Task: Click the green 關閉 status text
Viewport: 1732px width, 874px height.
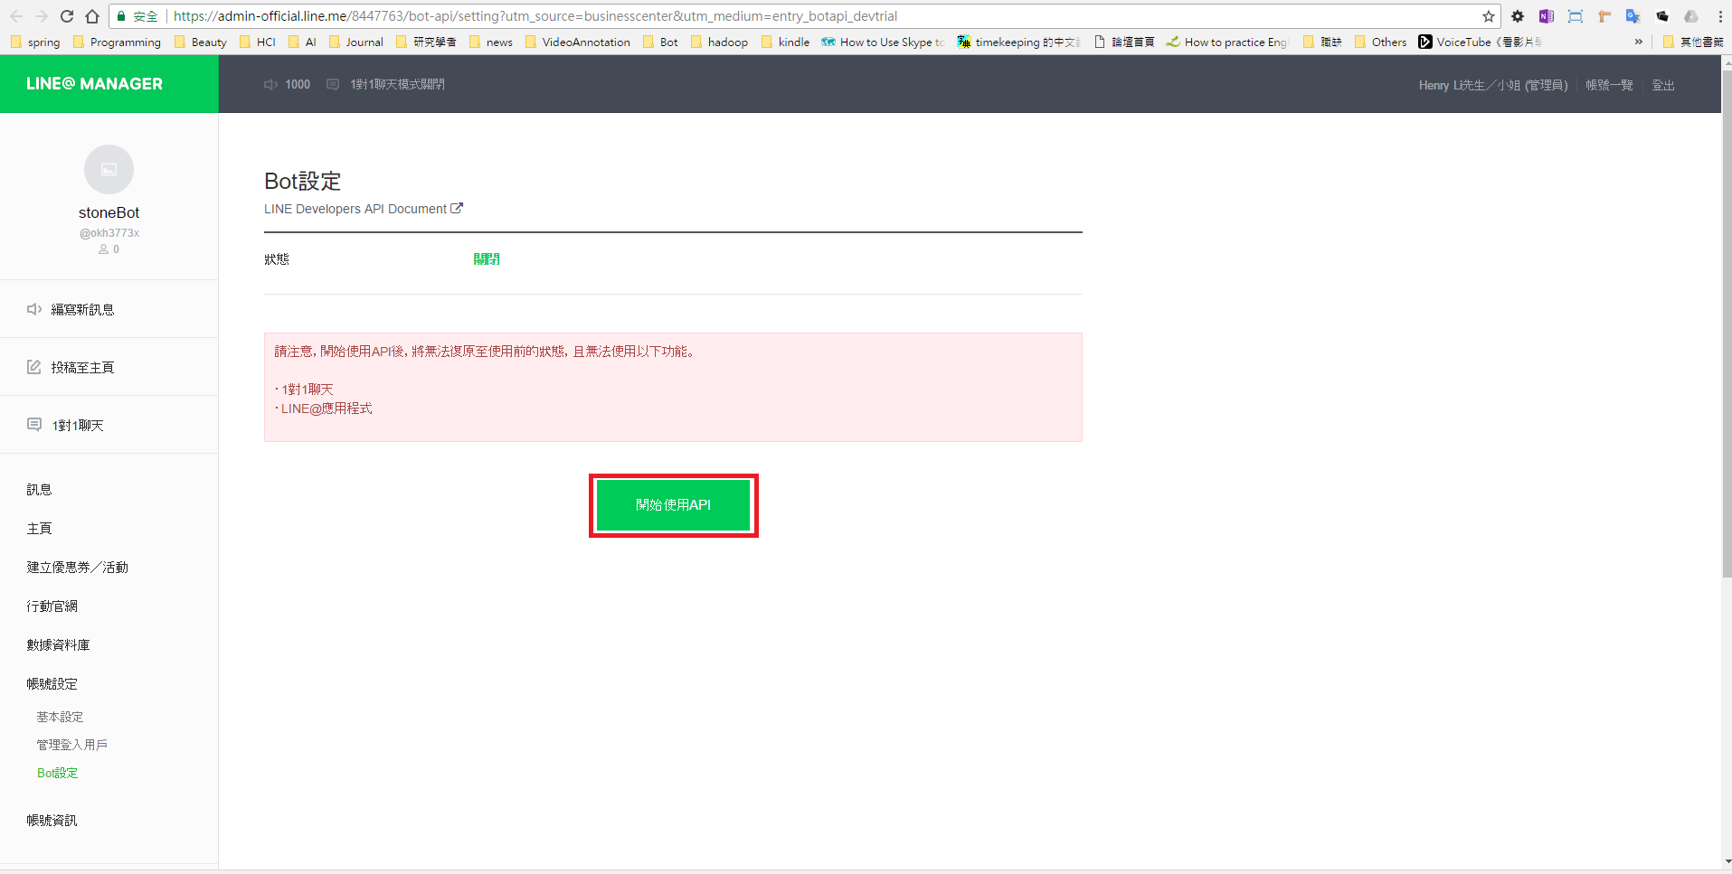Action: pyautogui.click(x=487, y=259)
